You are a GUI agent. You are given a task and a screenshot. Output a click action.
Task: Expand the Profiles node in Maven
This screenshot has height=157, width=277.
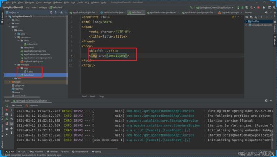[246, 21]
